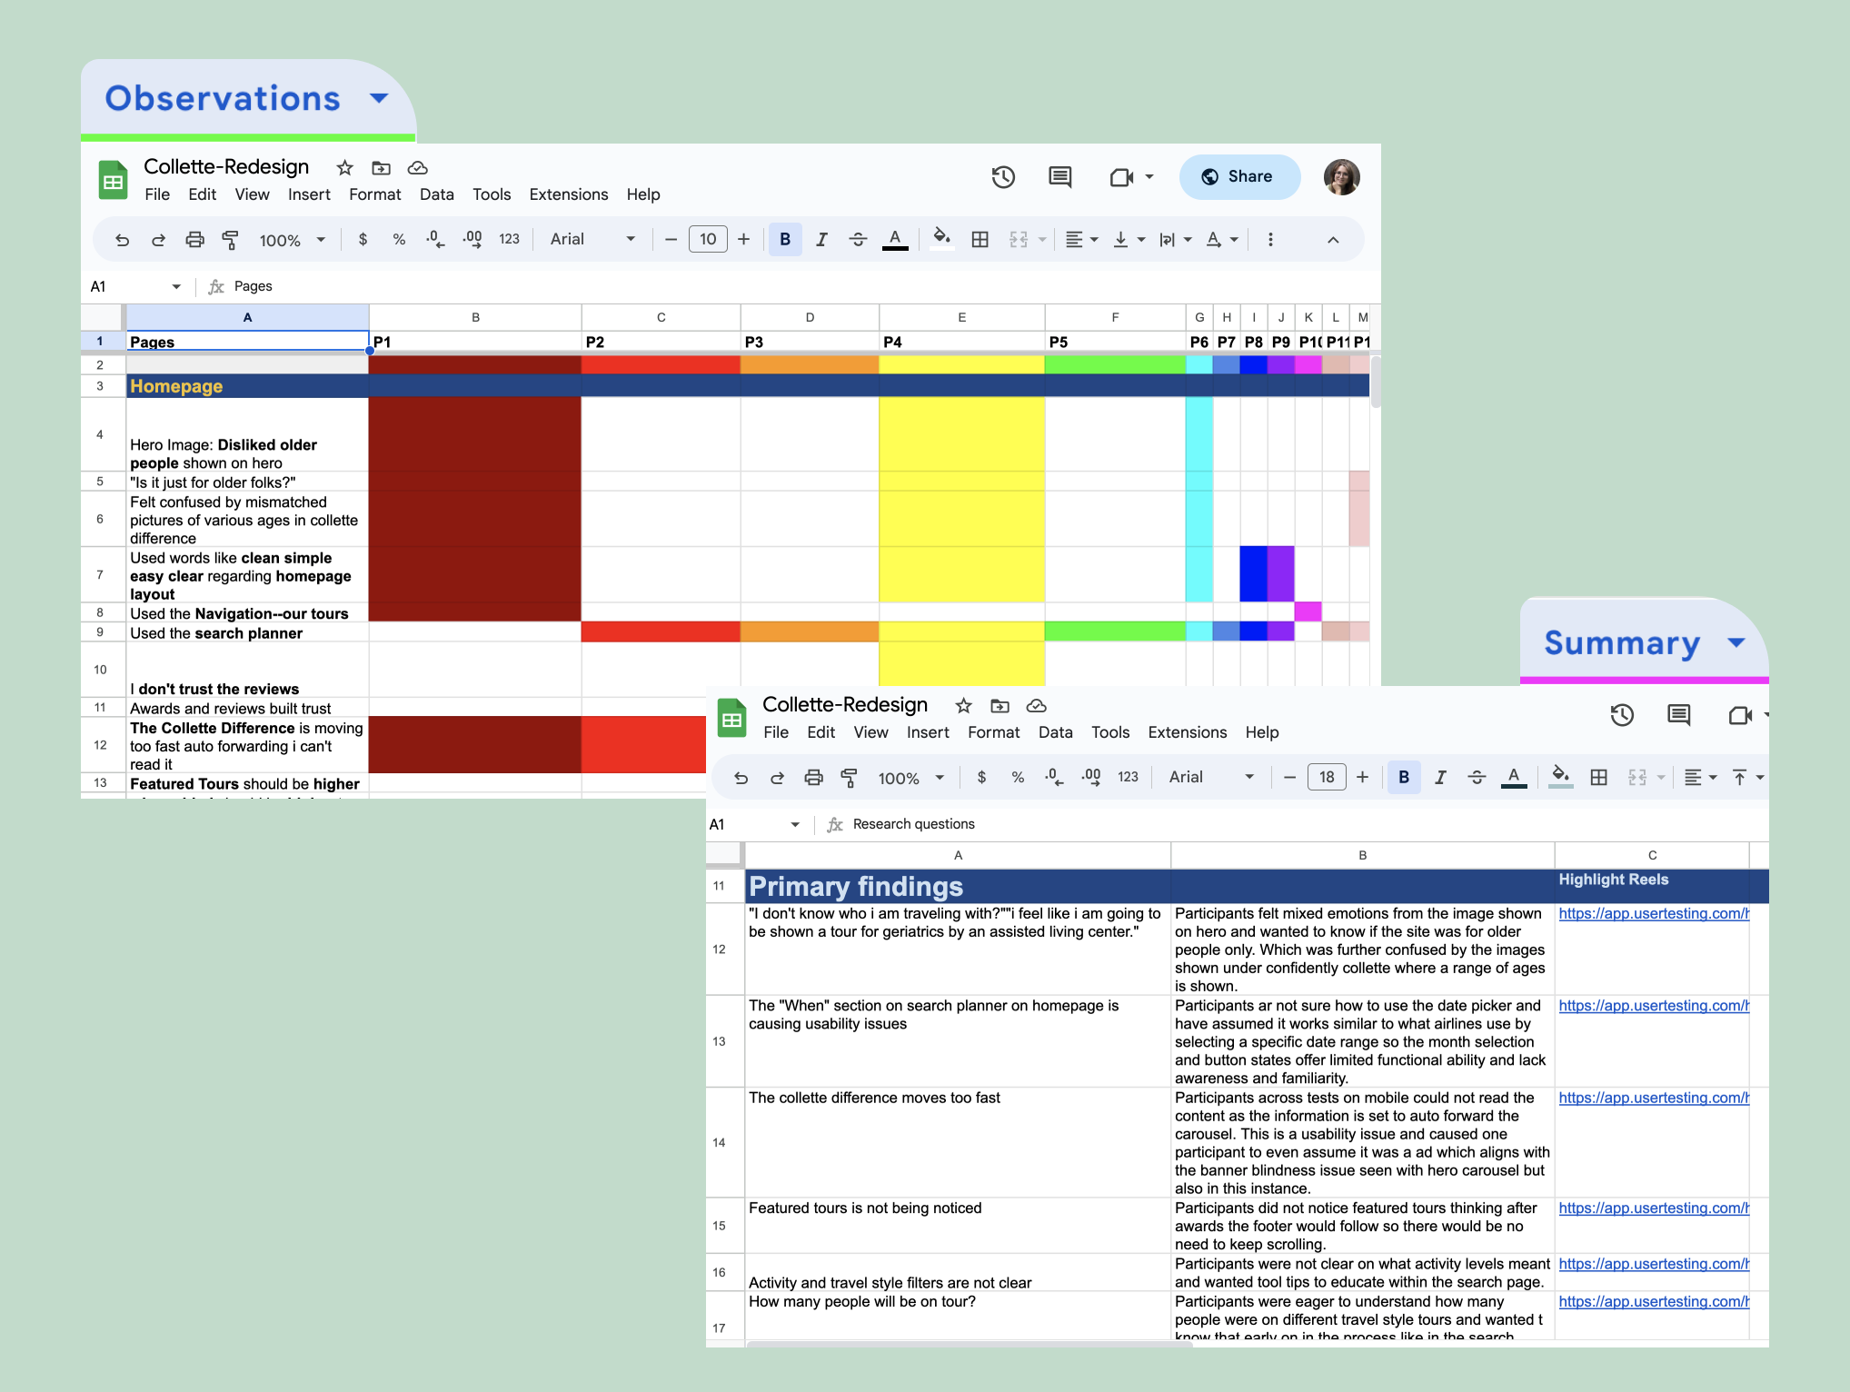The width and height of the screenshot is (1850, 1392).
Task: Undo in Summary sheet toolbar
Action: tap(741, 778)
